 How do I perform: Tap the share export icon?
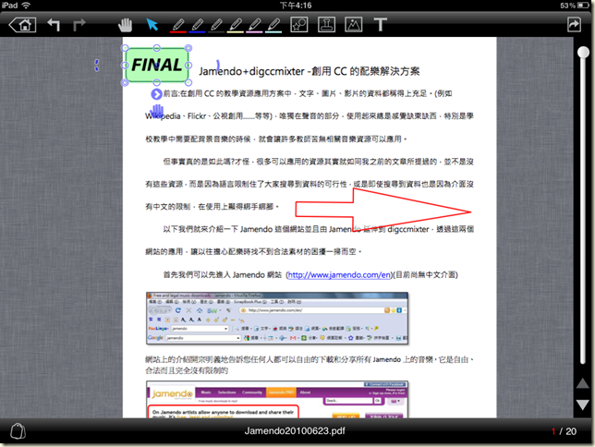coord(574,25)
